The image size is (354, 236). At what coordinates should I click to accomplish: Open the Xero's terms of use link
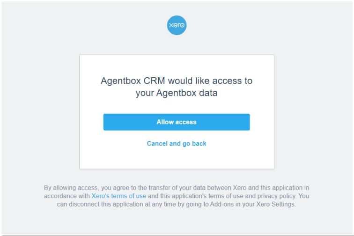click(x=119, y=196)
